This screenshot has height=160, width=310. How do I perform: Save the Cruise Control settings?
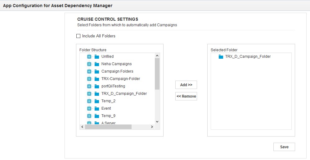(x=284, y=147)
